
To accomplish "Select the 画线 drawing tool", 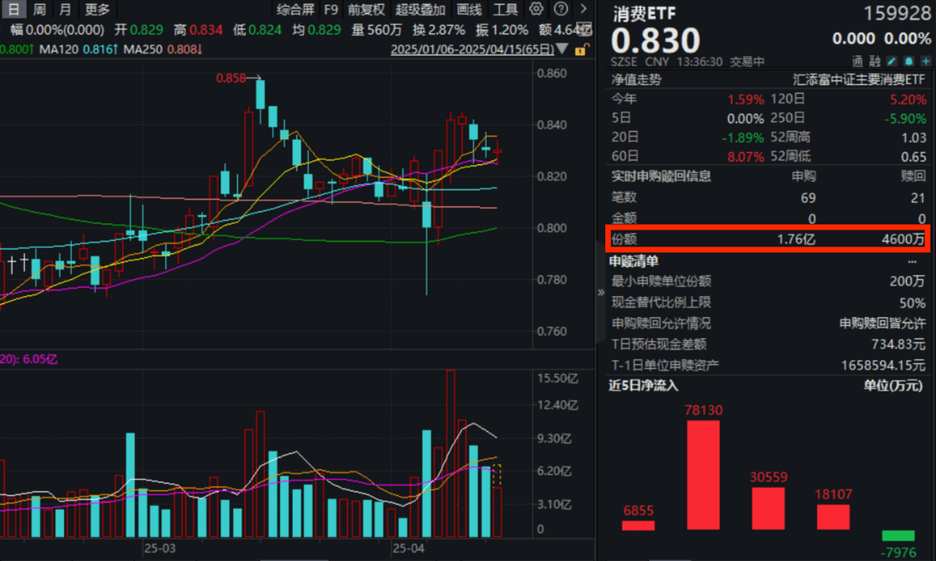I will pyautogui.click(x=470, y=10).
